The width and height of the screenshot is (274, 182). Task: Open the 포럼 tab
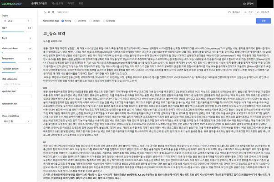pos(81,4)
